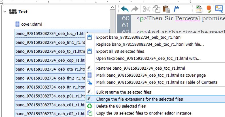Screen dimensions: 225x117
Task: Select the oeb_fm1_r1 file
Action: [x=50, y=42]
